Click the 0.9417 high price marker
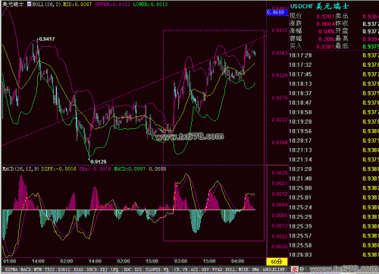 [x=47, y=39]
